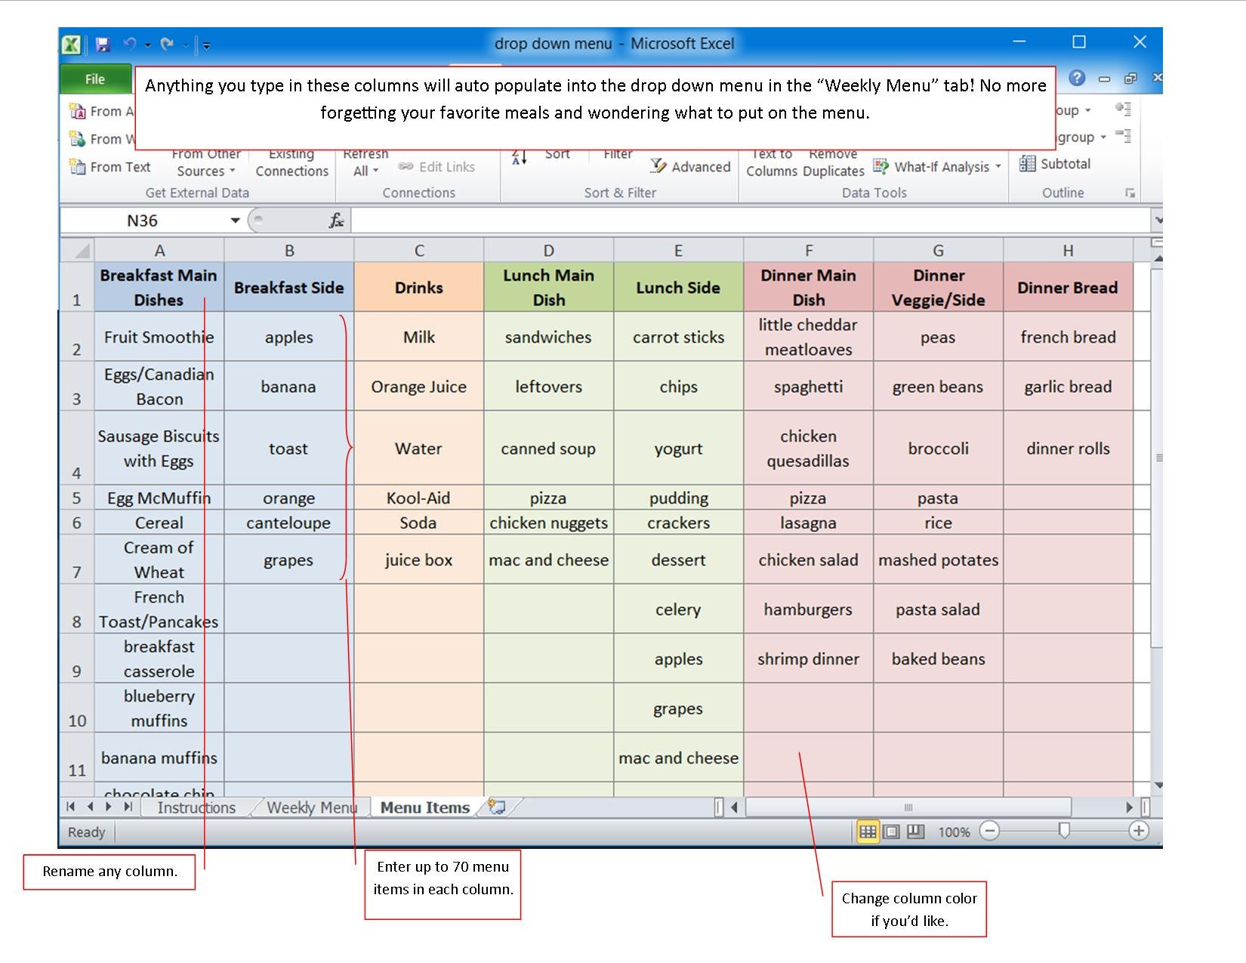Image resolution: width=1246 pixels, height=963 pixels.
Task: Click the From Access import icon
Action: click(79, 111)
